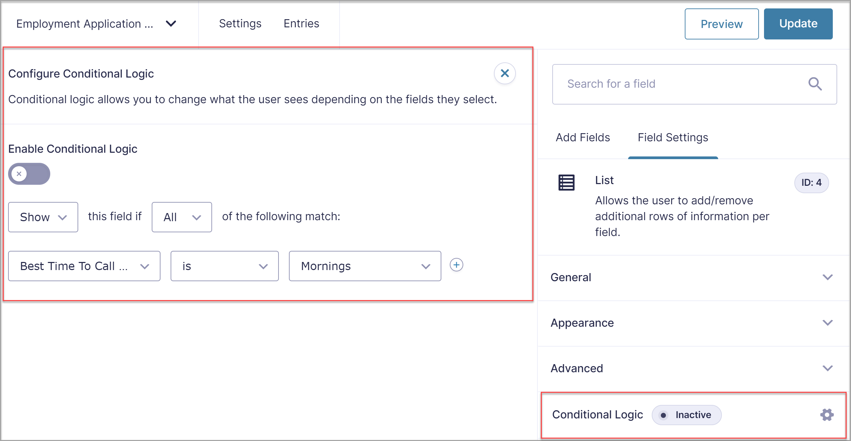Click the ID: 4 badge
851x441 pixels.
(x=811, y=183)
